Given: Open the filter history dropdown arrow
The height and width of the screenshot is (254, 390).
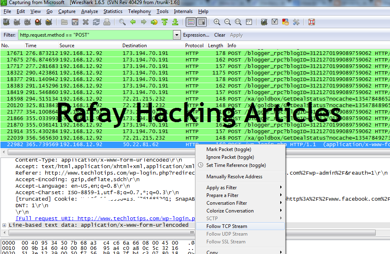Looking at the screenshot, I should pos(177,35).
